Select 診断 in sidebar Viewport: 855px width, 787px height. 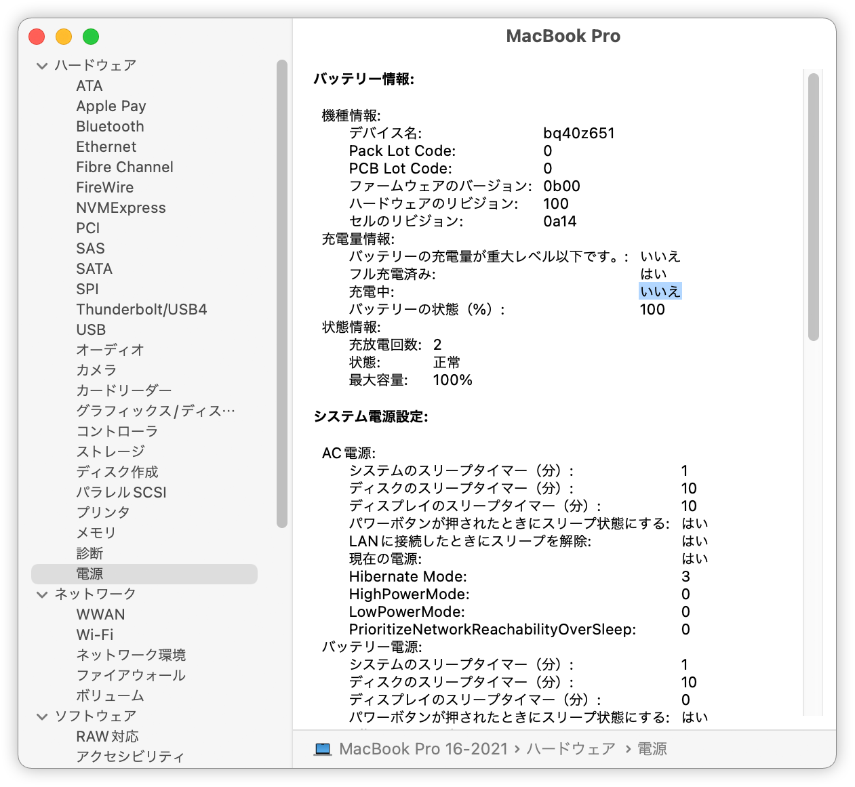pyautogui.click(x=90, y=554)
